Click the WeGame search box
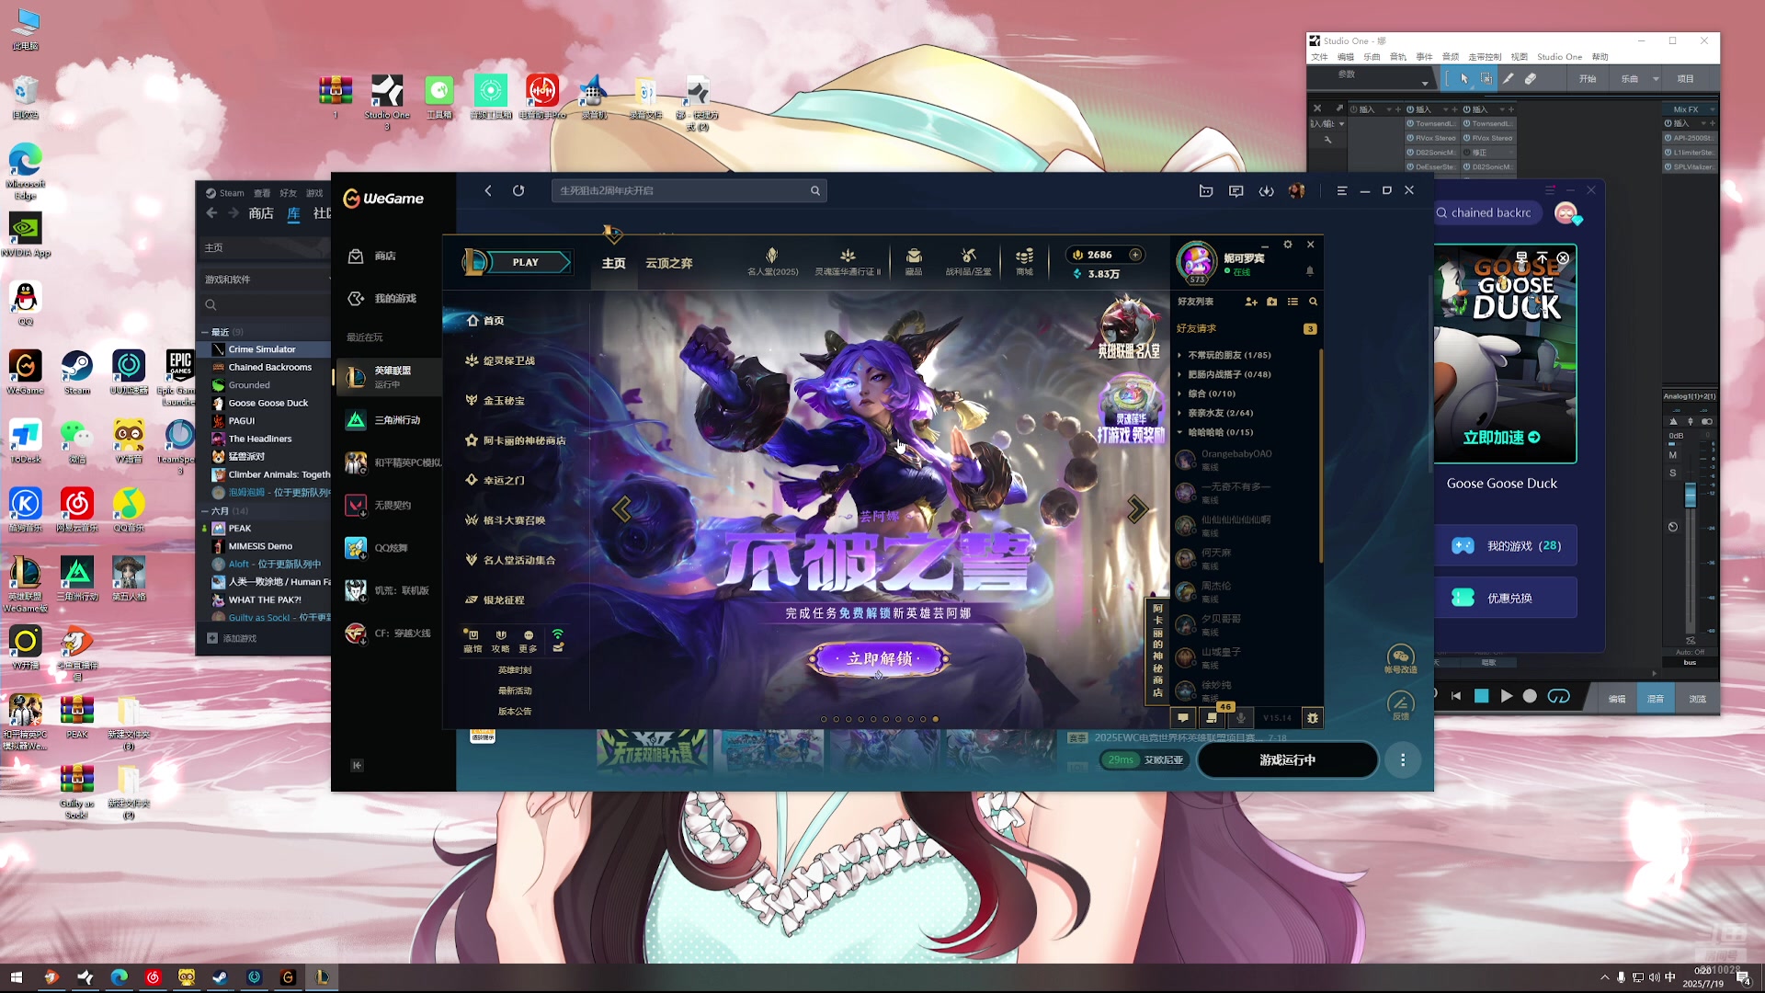Viewport: 1765px width, 993px height. pos(689,190)
